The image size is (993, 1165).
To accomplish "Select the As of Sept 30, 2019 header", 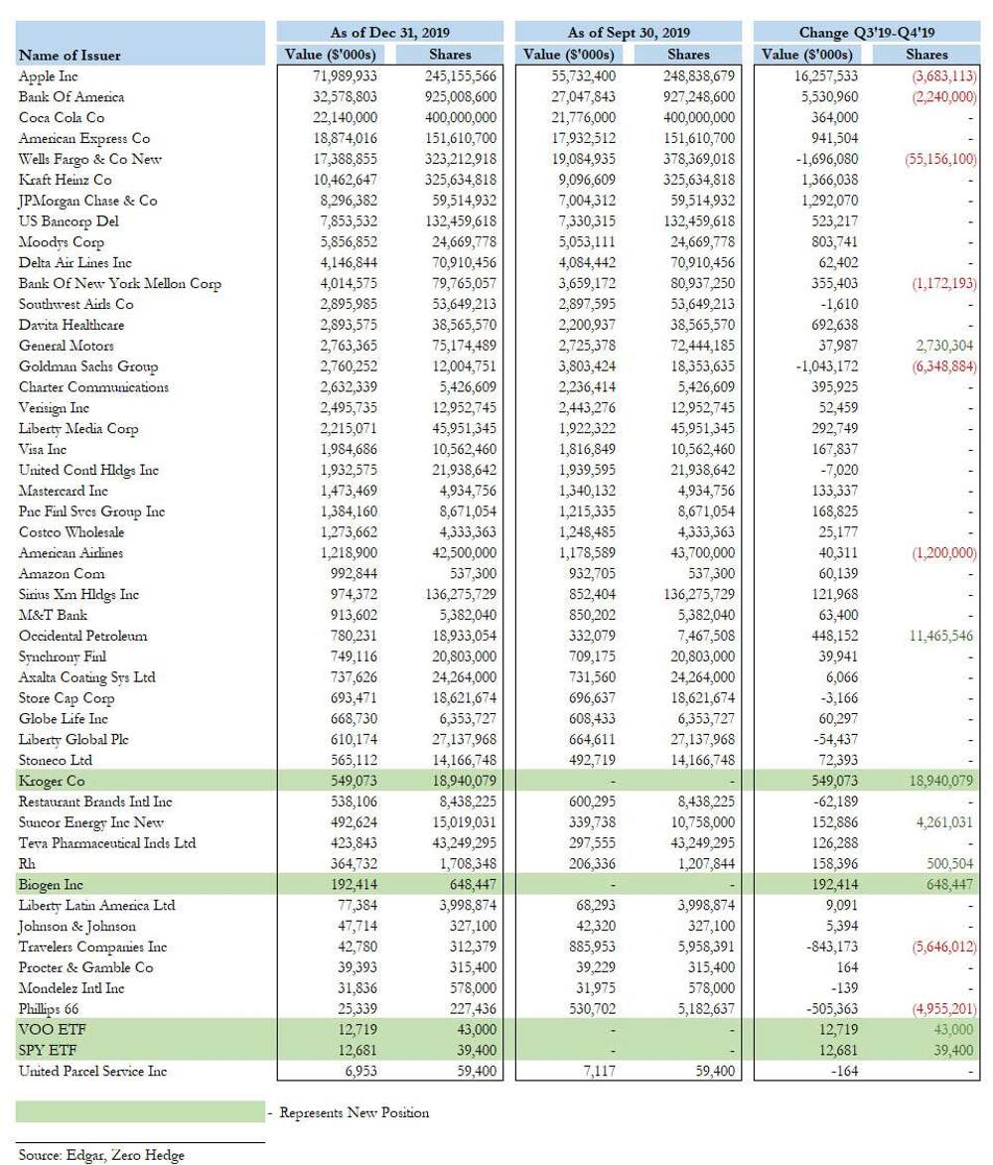I will coord(628,32).
